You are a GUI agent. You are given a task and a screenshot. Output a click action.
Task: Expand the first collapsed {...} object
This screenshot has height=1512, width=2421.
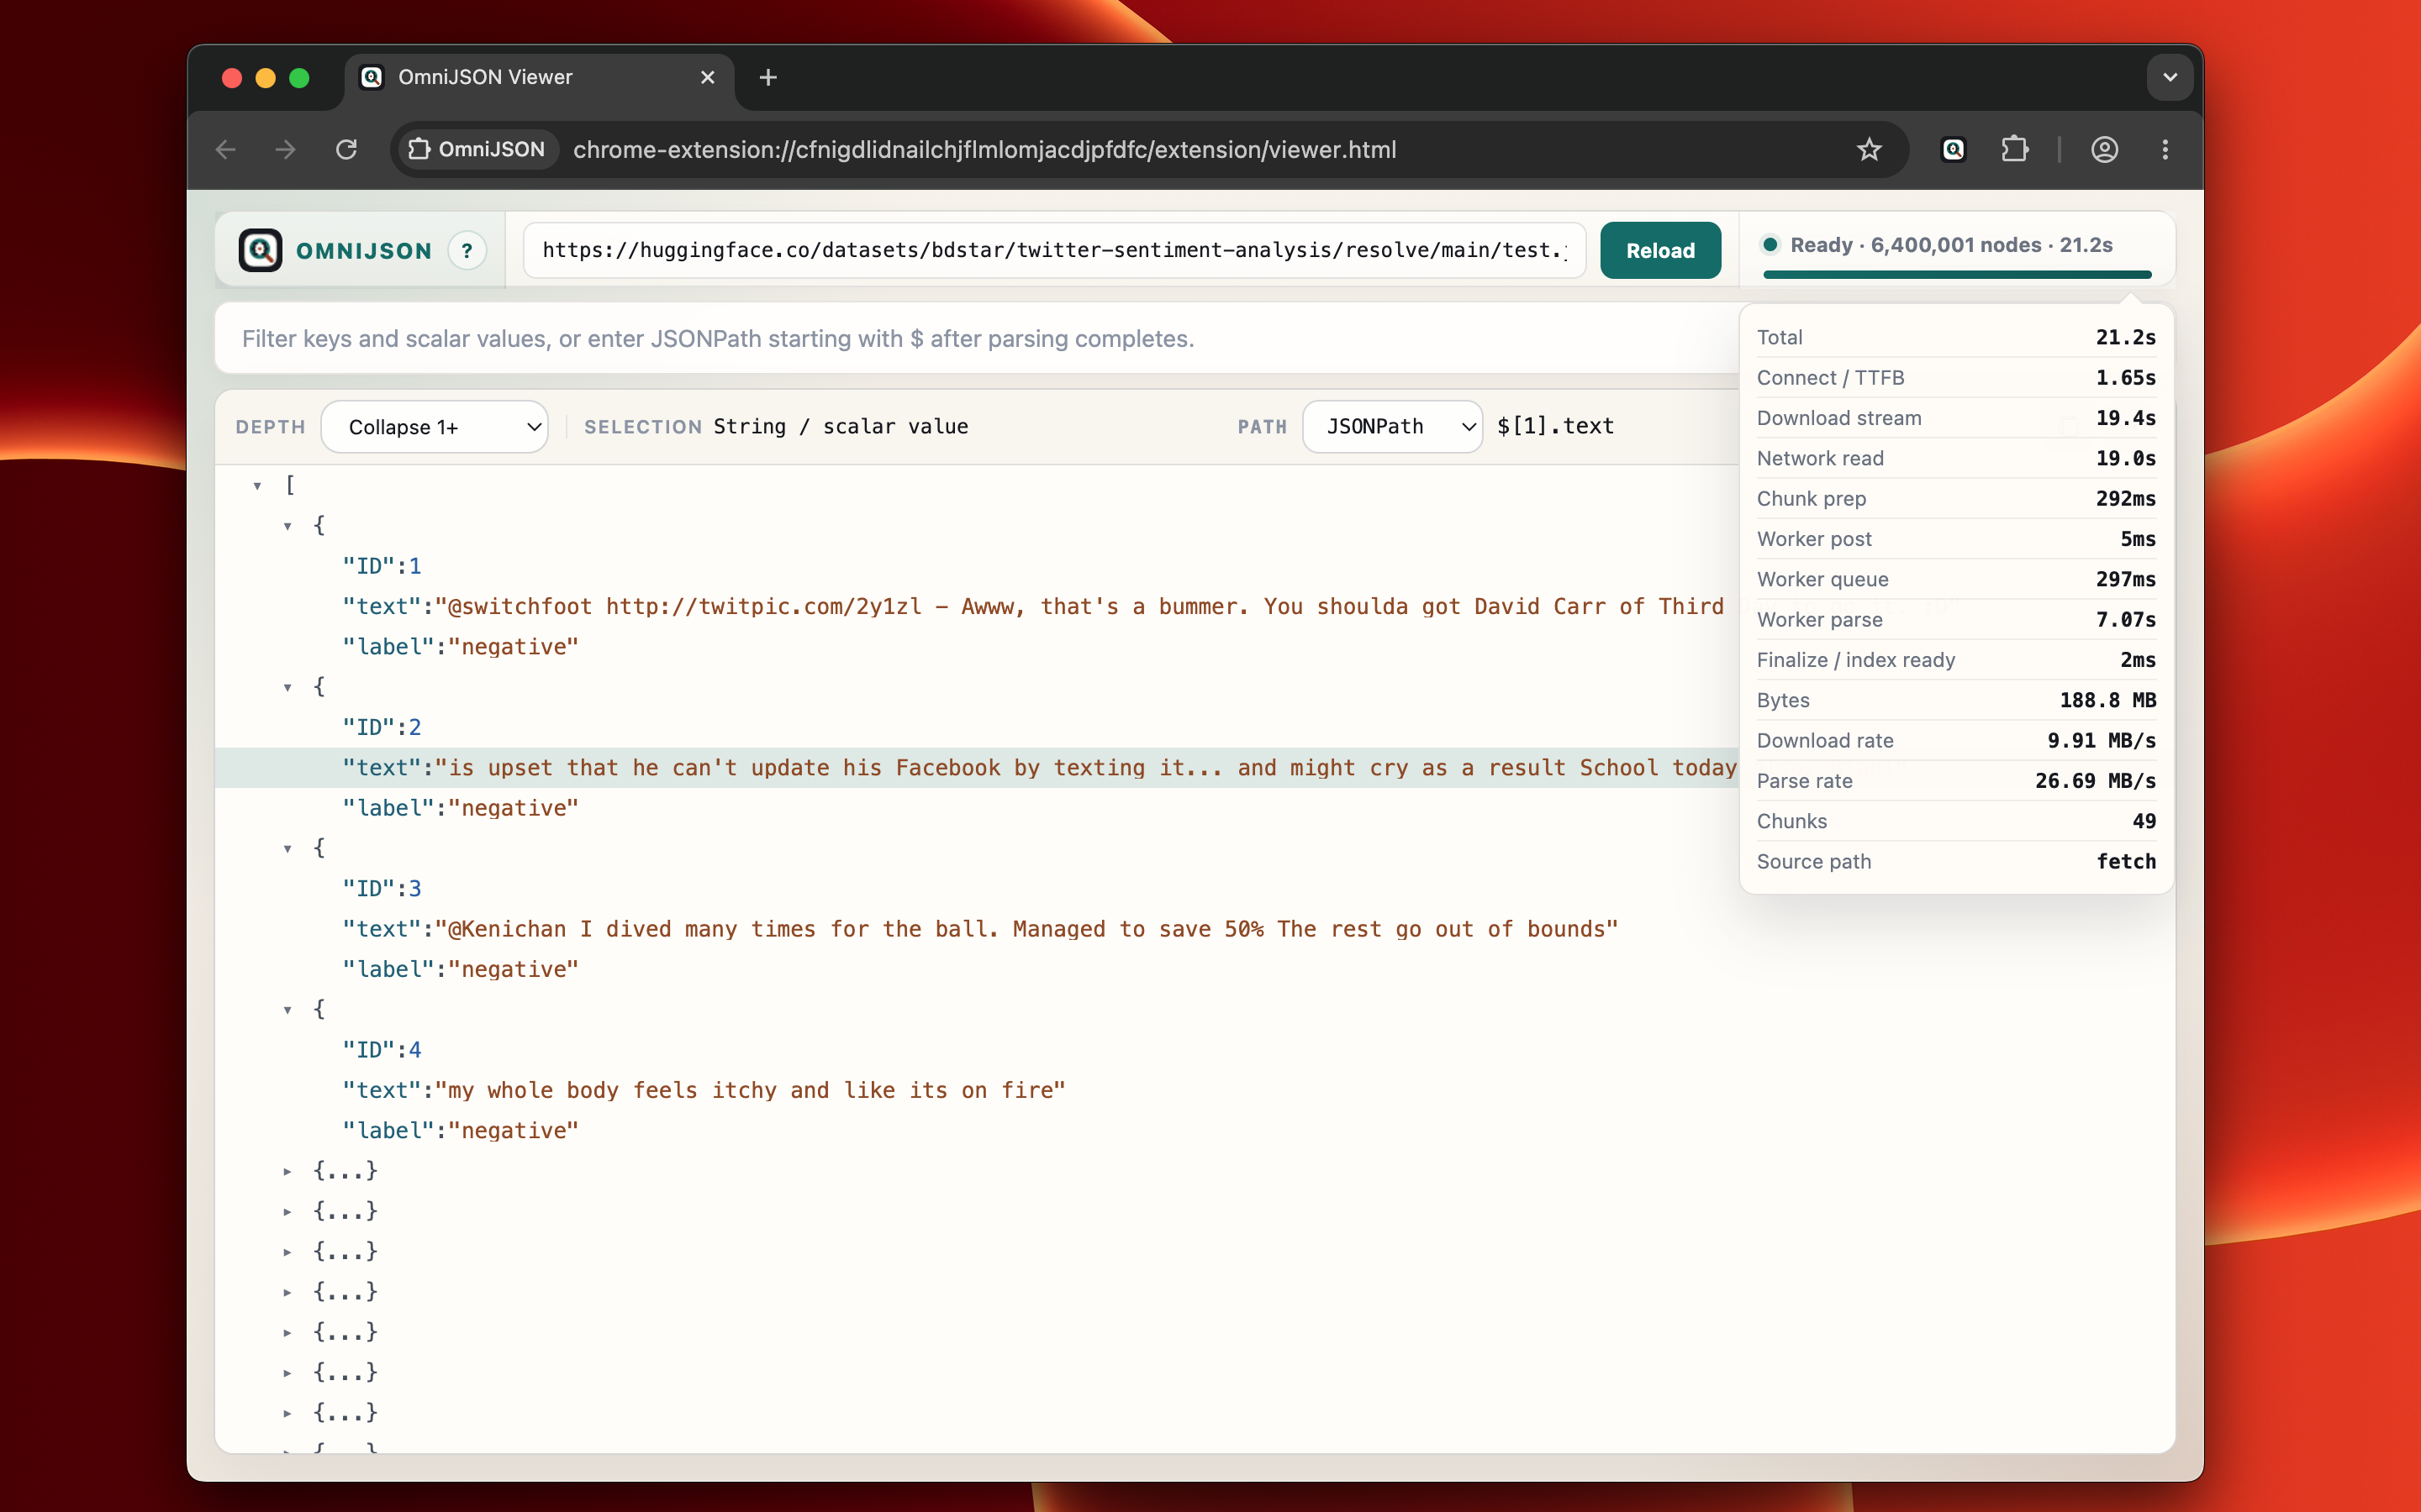(287, 1171)
